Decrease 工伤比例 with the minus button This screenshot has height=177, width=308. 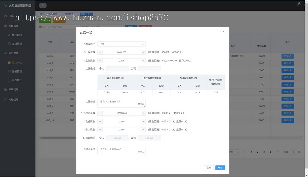tap(100, 61)
